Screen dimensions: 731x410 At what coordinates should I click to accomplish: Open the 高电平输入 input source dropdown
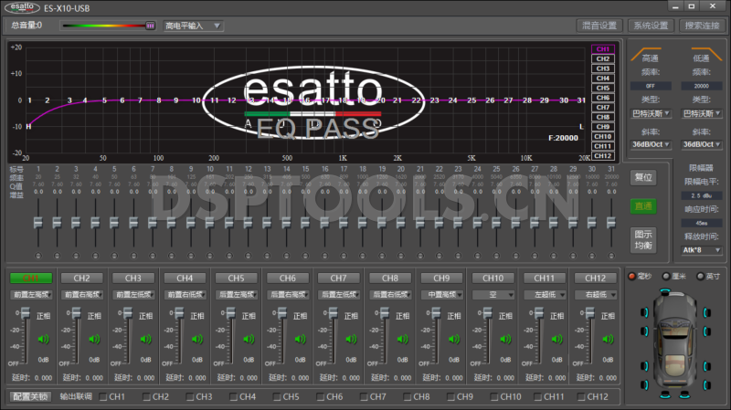click(x=193, y=26)
